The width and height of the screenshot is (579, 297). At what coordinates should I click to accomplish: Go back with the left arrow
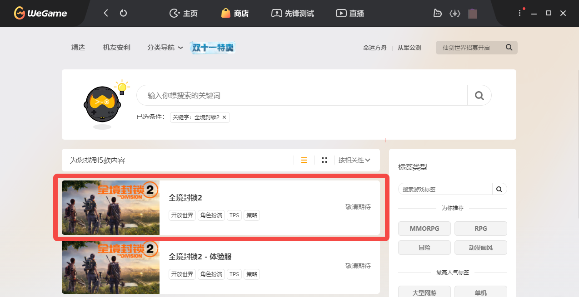[106, 13]
